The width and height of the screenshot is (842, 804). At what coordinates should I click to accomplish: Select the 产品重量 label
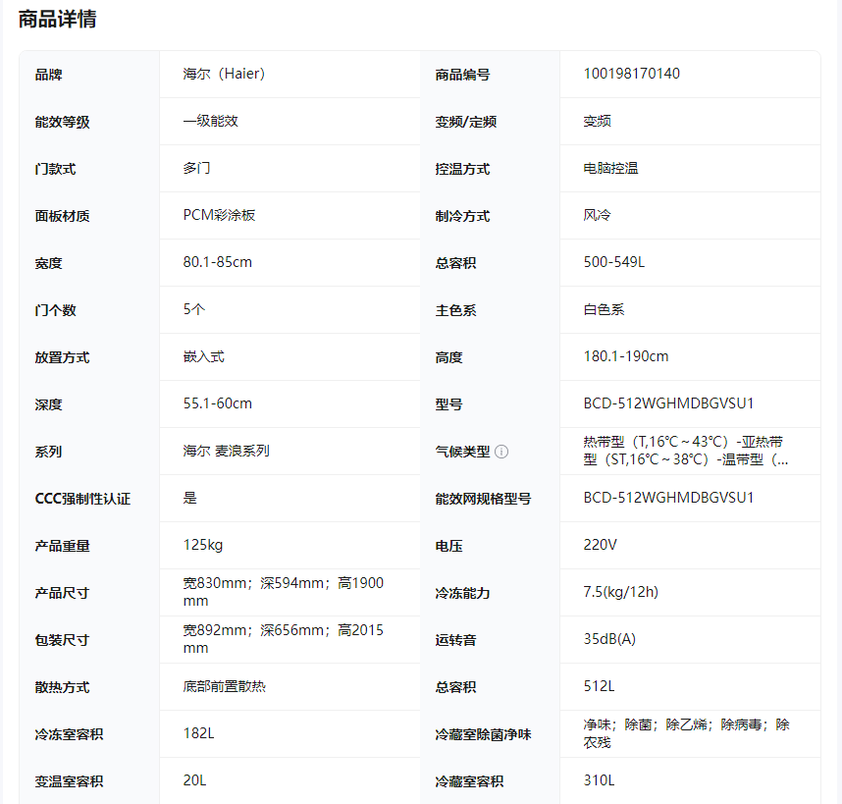coord(62,546)
